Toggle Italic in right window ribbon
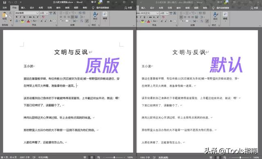 (140, 17)
